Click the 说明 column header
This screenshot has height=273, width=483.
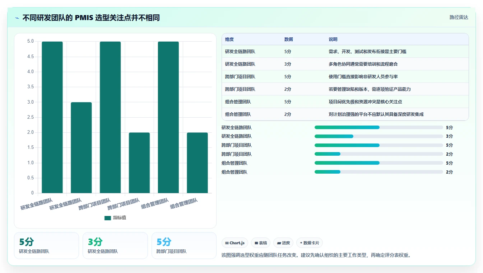[333, 39]
